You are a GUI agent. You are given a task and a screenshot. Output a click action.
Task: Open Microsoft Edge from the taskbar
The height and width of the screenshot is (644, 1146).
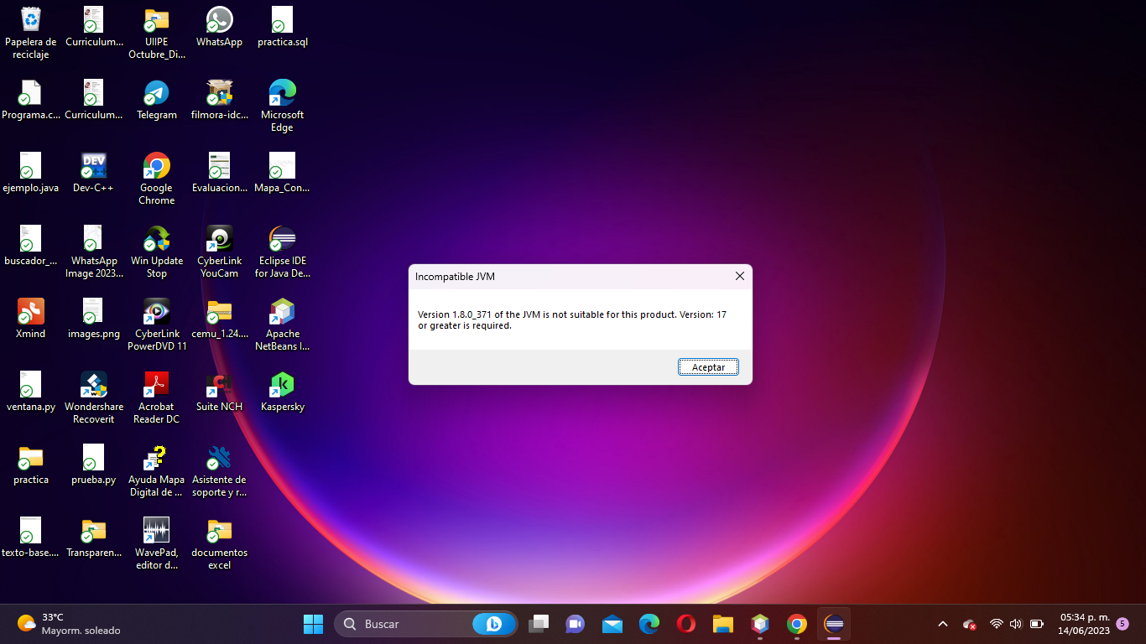pyautogui.click(x=649, y=624)
